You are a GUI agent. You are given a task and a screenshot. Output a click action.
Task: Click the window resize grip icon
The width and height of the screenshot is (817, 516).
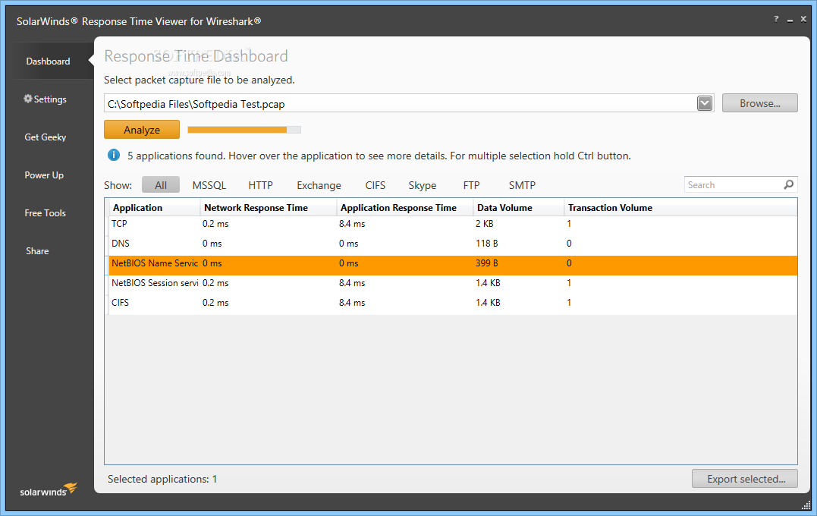pyautogui.click(x=806, y=504)
